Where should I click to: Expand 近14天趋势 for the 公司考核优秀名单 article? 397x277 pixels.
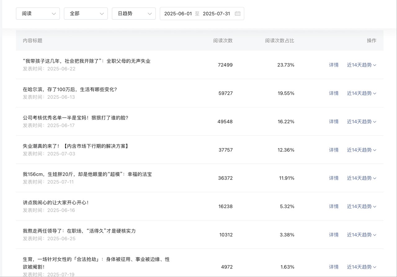pyautogui.click(x=362, y=122)
